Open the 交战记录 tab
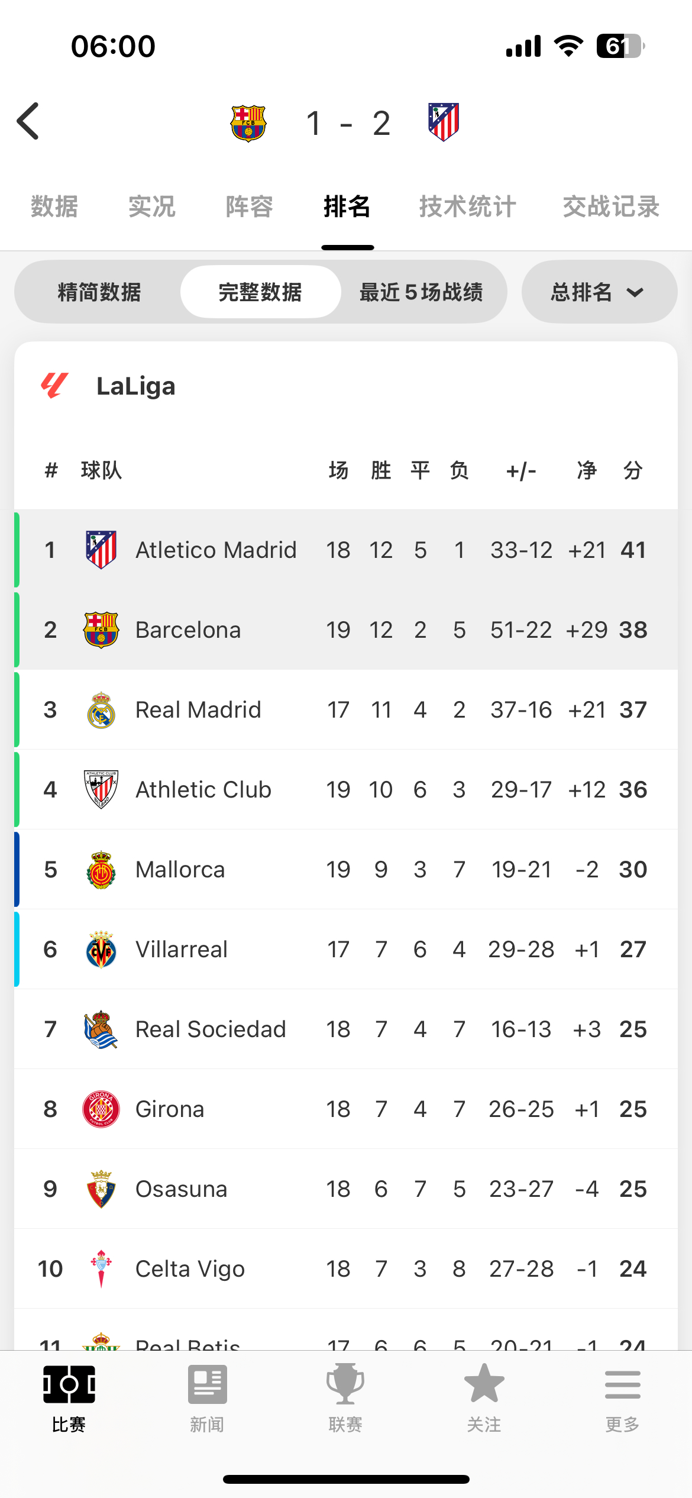The width and height of the screenshot is (692, 1498). (611, 206)
